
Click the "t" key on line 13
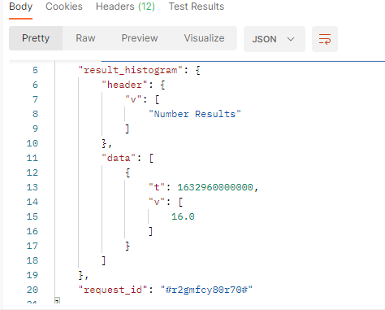pyautogui.click(x=157, y=187)
